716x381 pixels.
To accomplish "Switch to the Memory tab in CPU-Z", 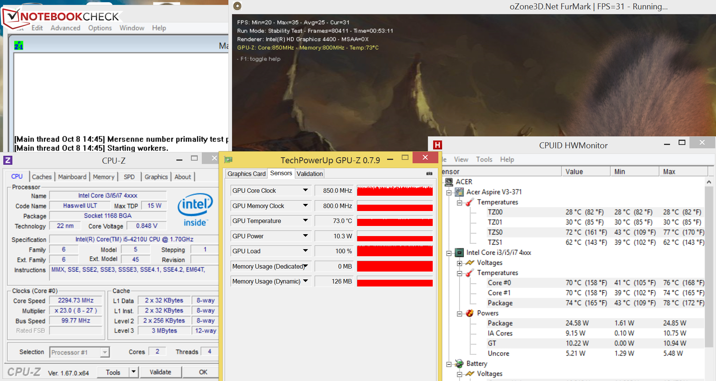I will click(104, 177).
